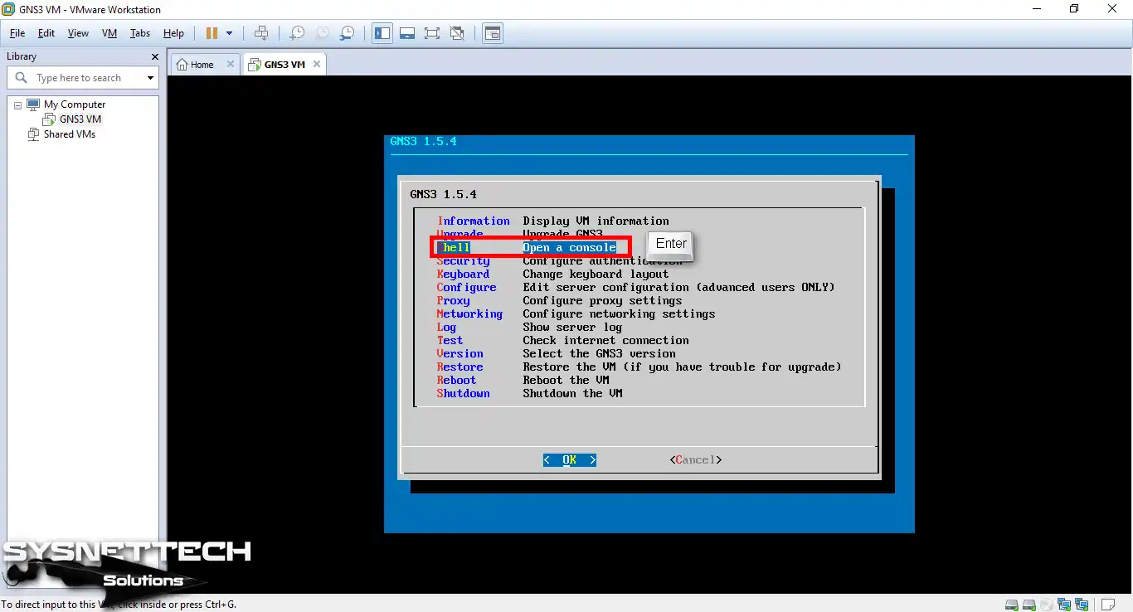Image resolution: width=1133 pixels, height=612 pixels.
Task: Click the OK button in GNS3 dialog
Action: (x=570, y=459)
